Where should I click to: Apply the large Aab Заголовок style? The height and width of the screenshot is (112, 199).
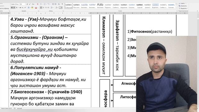click(100, 6)
